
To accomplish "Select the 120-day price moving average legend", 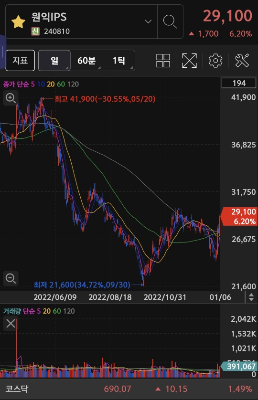I will click(73, 84).
